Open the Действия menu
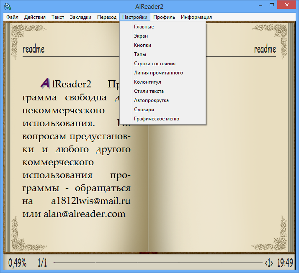299x273 pixels. click(x=35, y=17)
